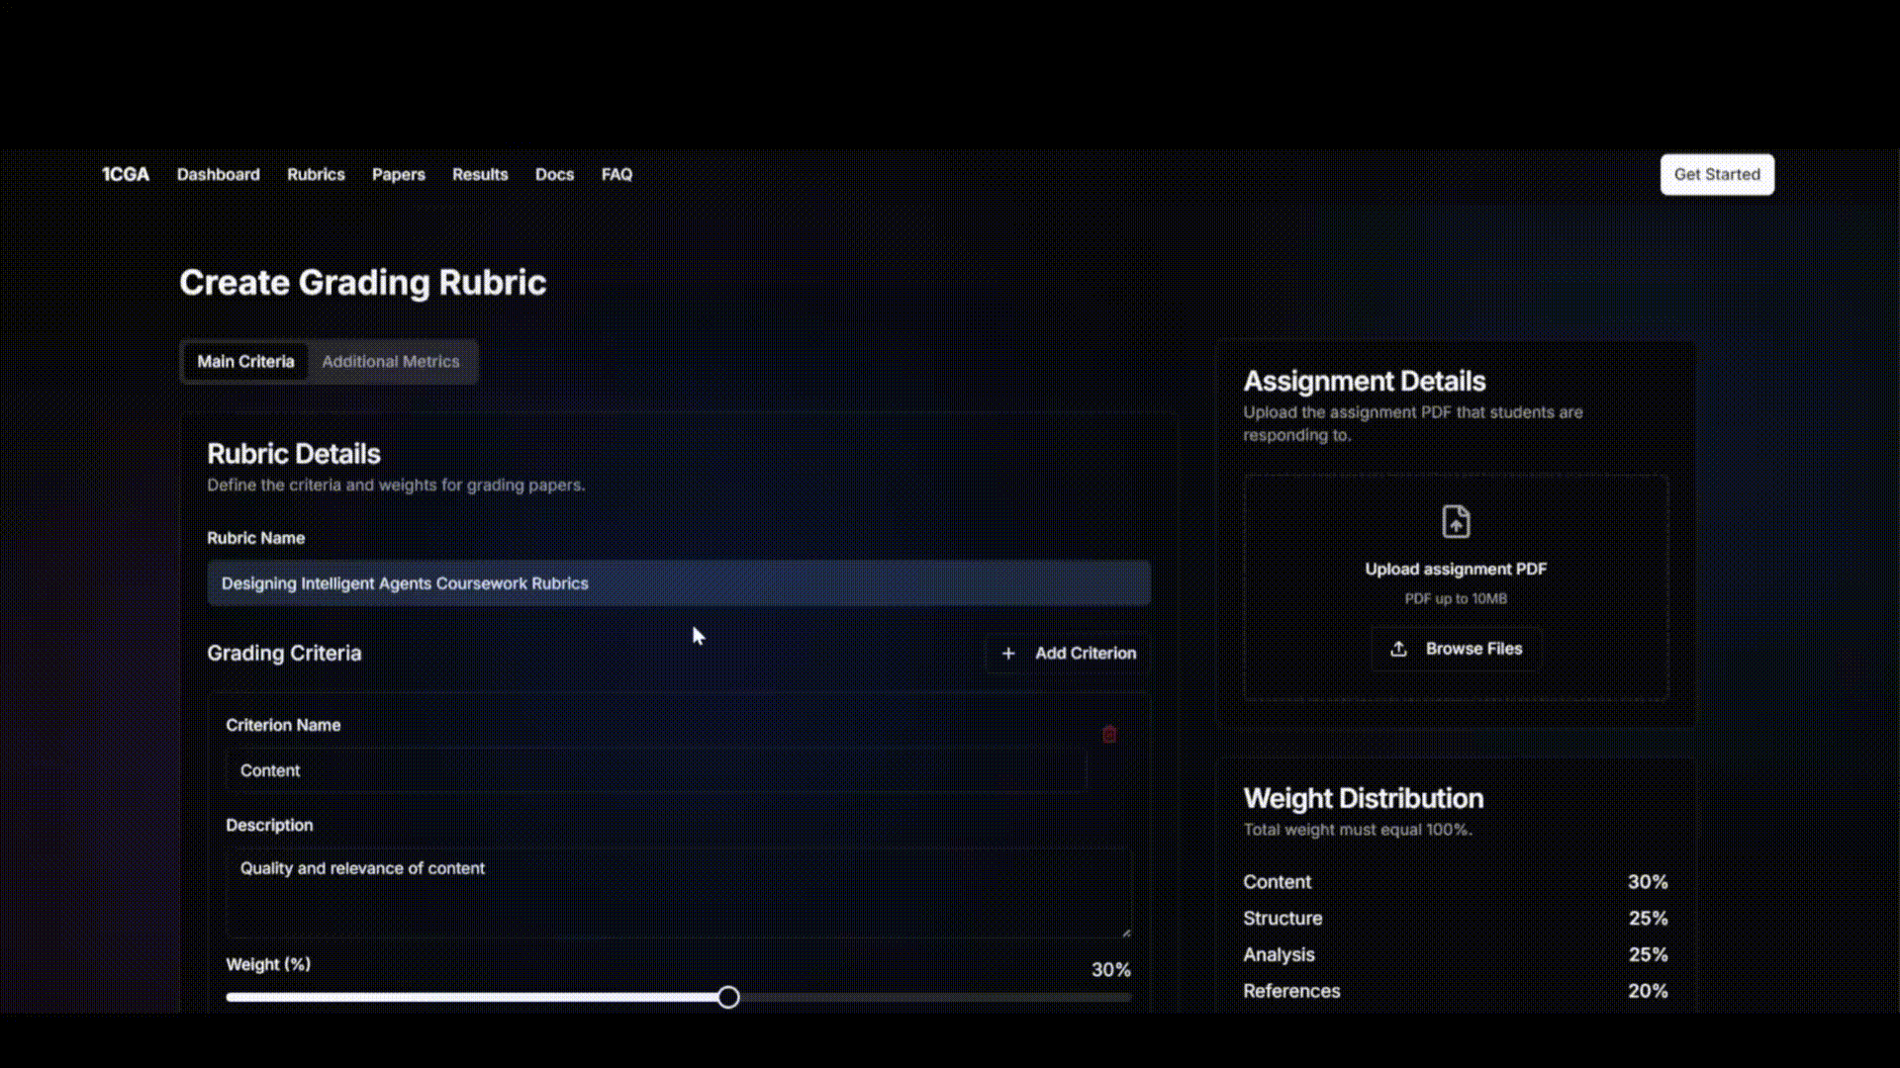Go to the Rubrics page
This screenshot has width=1900, height=1068.
[x=316, y=174]
